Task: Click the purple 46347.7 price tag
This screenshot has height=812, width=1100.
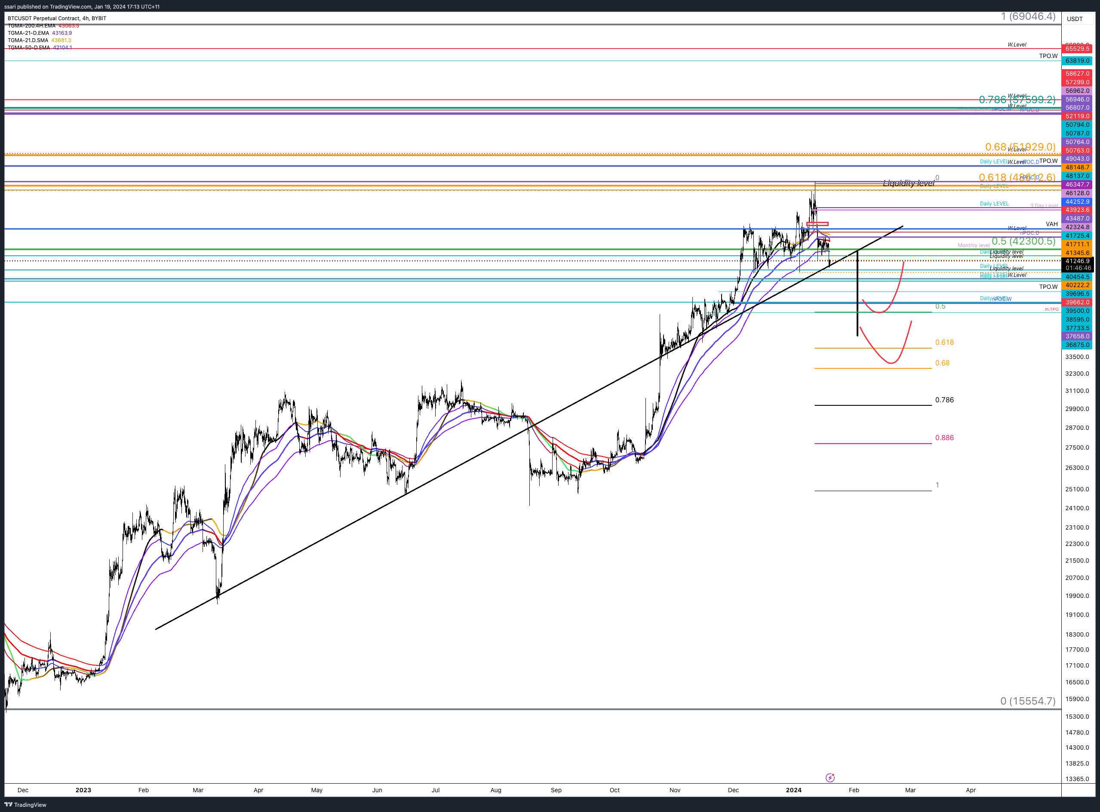Action: [1077, 185]
